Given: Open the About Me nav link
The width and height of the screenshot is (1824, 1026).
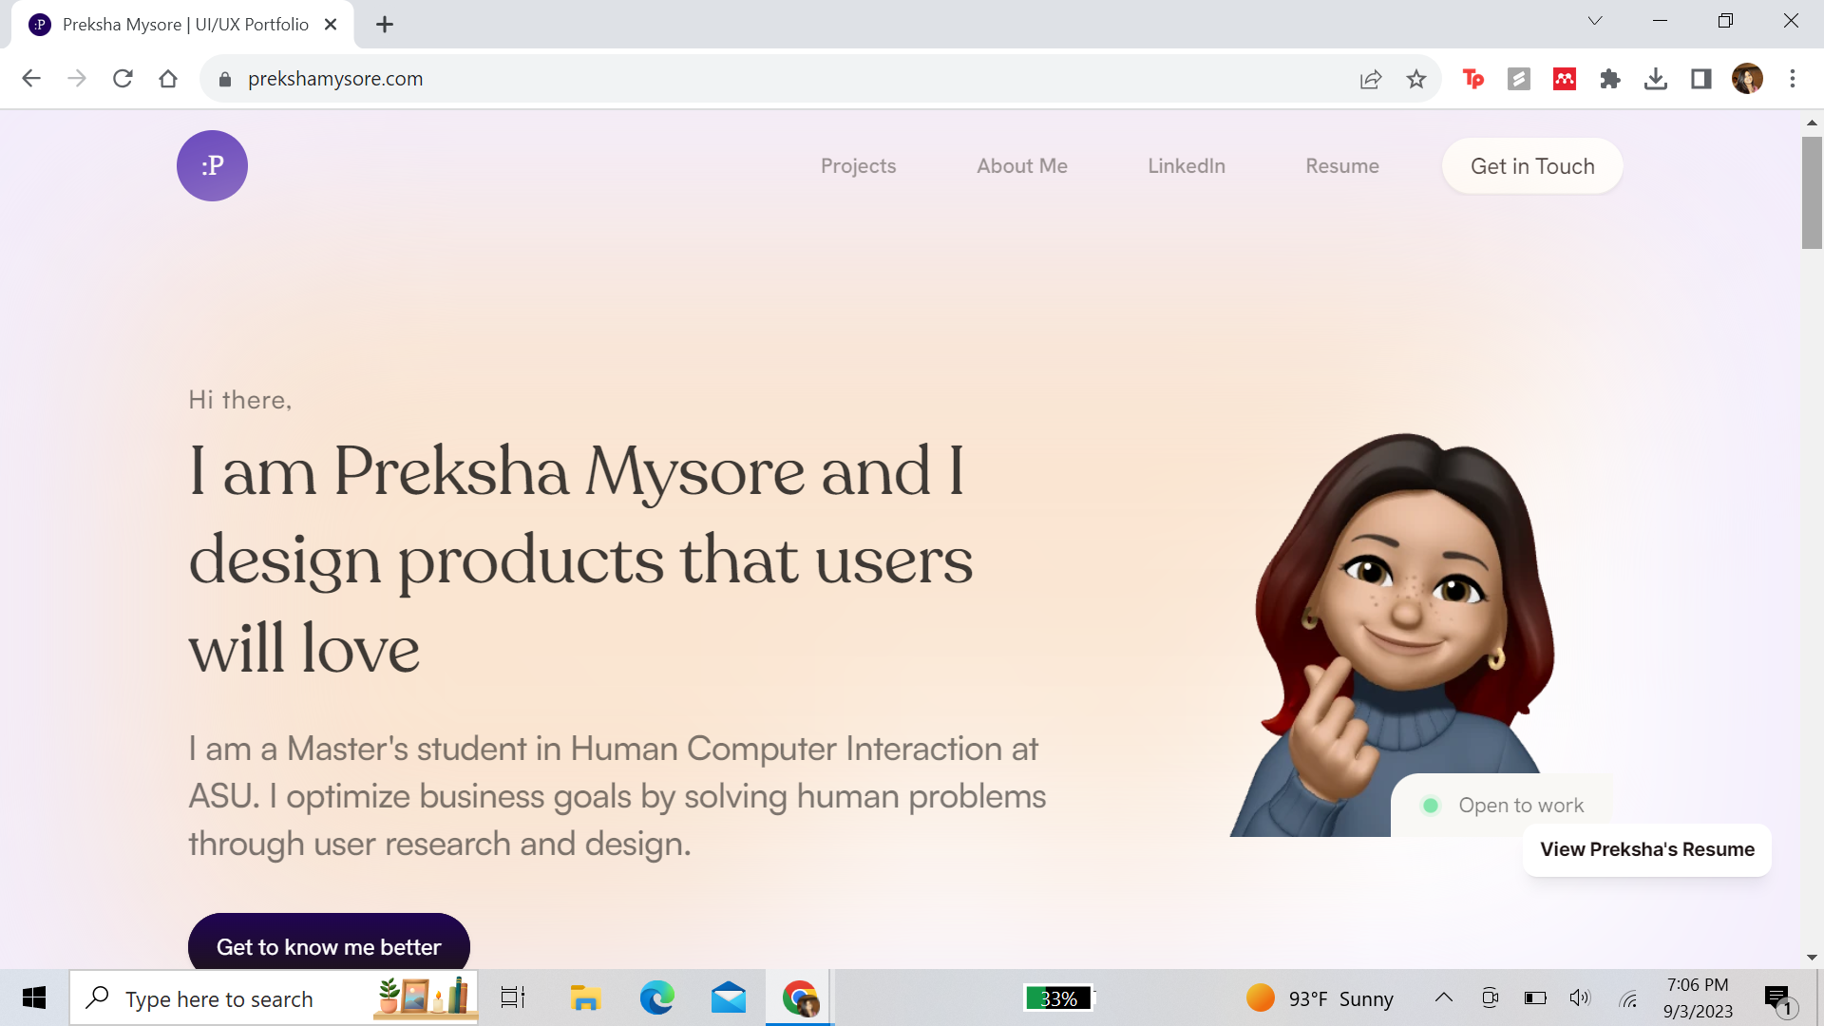Looking at the screenshot, I should pyautogui.click(x=1022, y=166).
